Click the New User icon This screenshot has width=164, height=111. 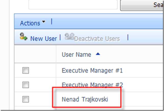(24, 38)
